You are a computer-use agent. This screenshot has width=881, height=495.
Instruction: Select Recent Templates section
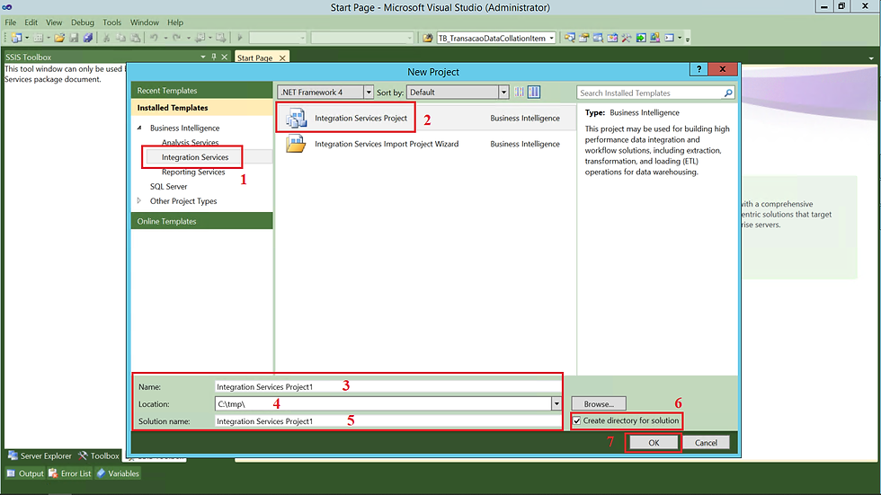(201, 91)
